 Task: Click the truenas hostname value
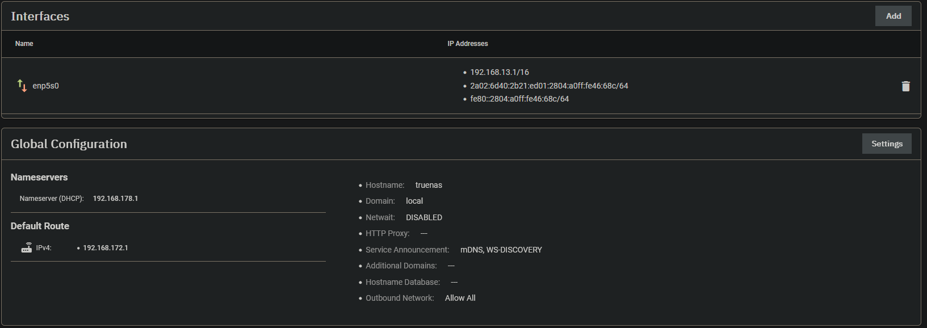tap(429, 185)
